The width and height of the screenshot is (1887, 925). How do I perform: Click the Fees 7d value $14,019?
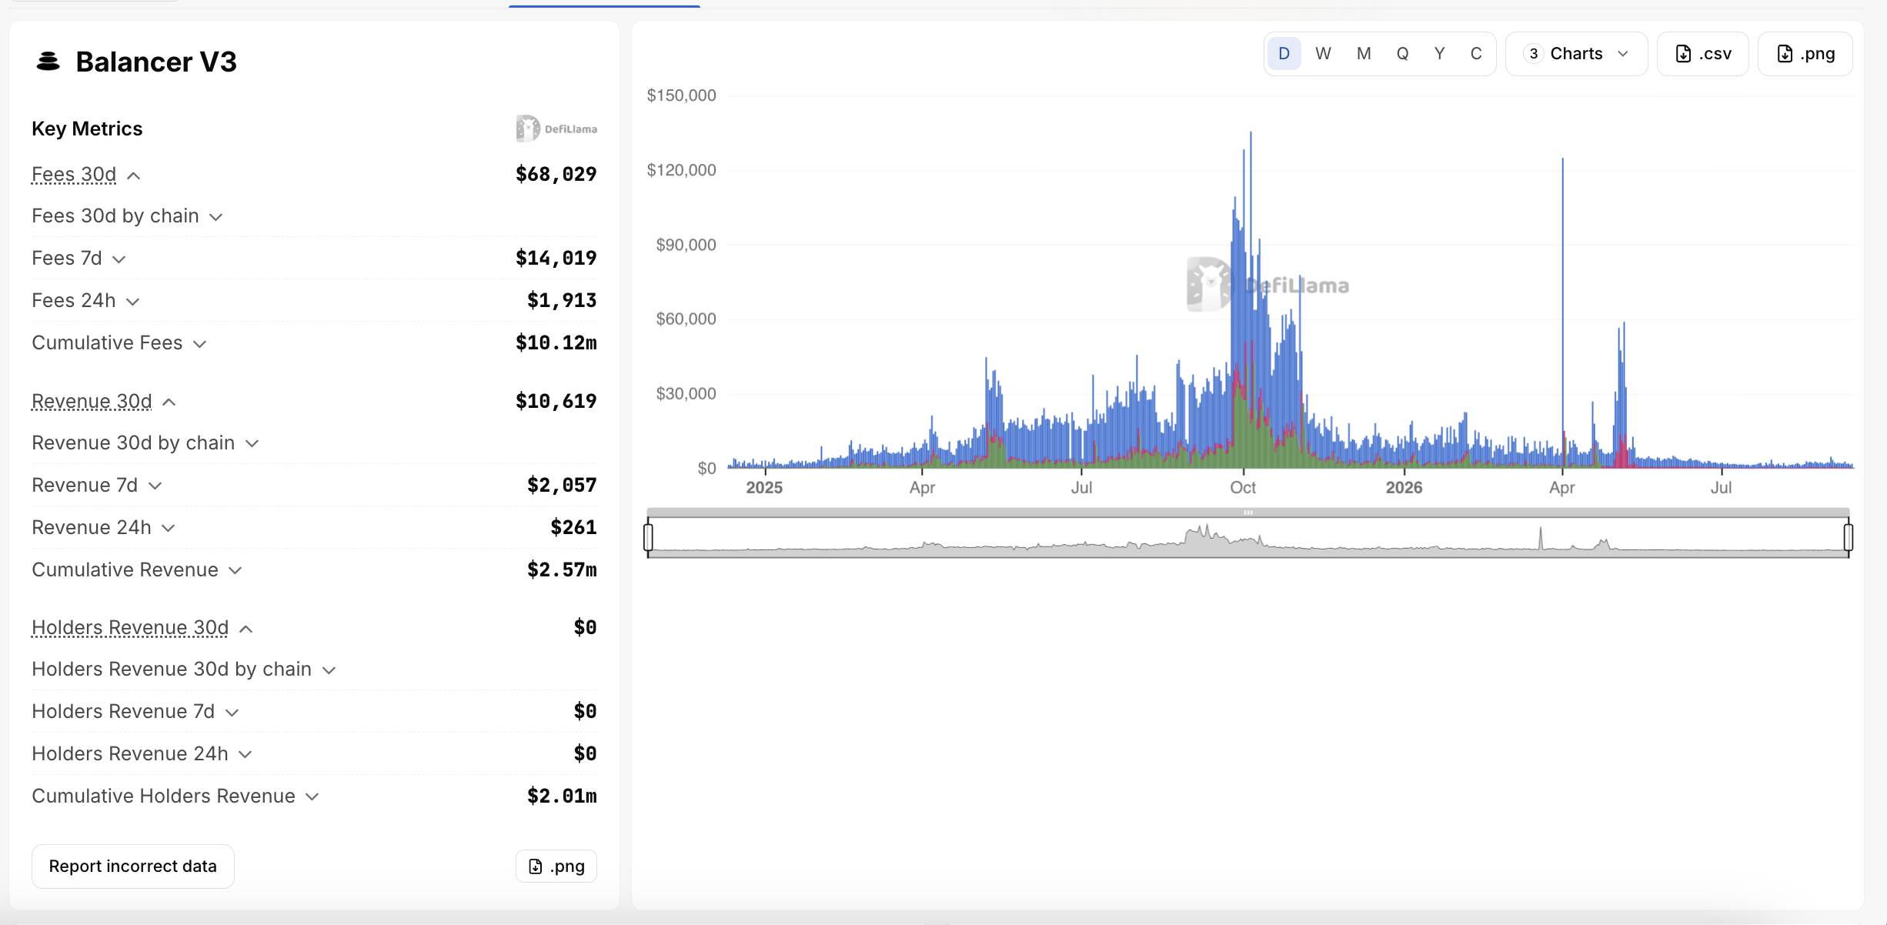(x=556, y=259)
